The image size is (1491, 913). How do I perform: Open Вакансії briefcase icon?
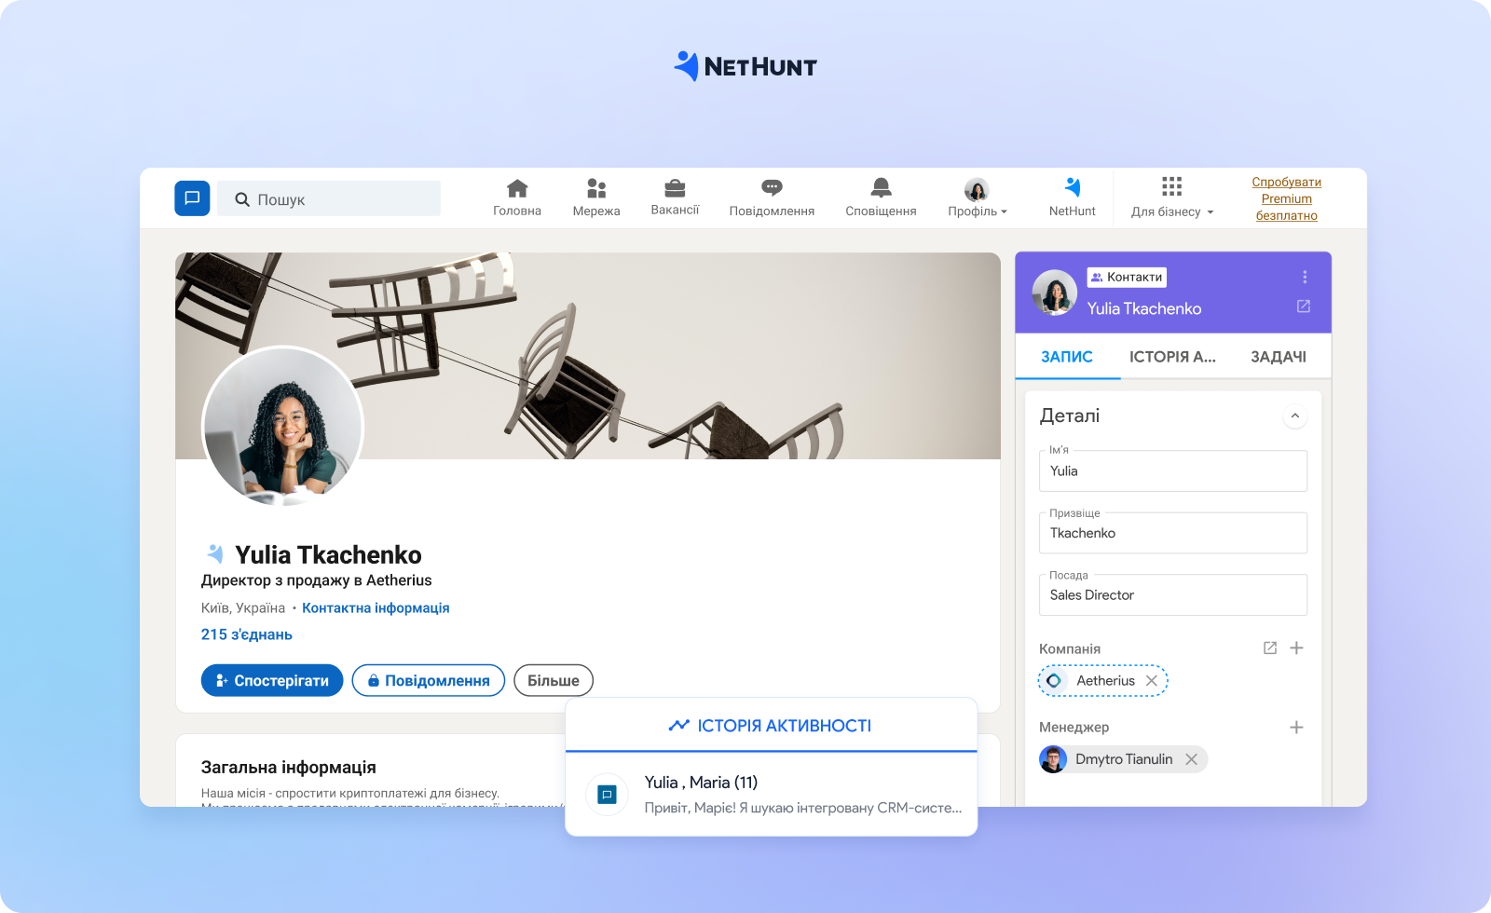[675, 187]
